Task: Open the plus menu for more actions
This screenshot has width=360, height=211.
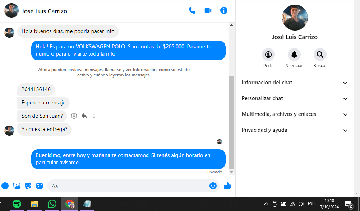Action: coord(5,186)
